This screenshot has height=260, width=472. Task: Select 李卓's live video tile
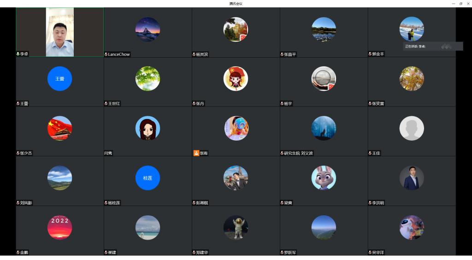59,32
